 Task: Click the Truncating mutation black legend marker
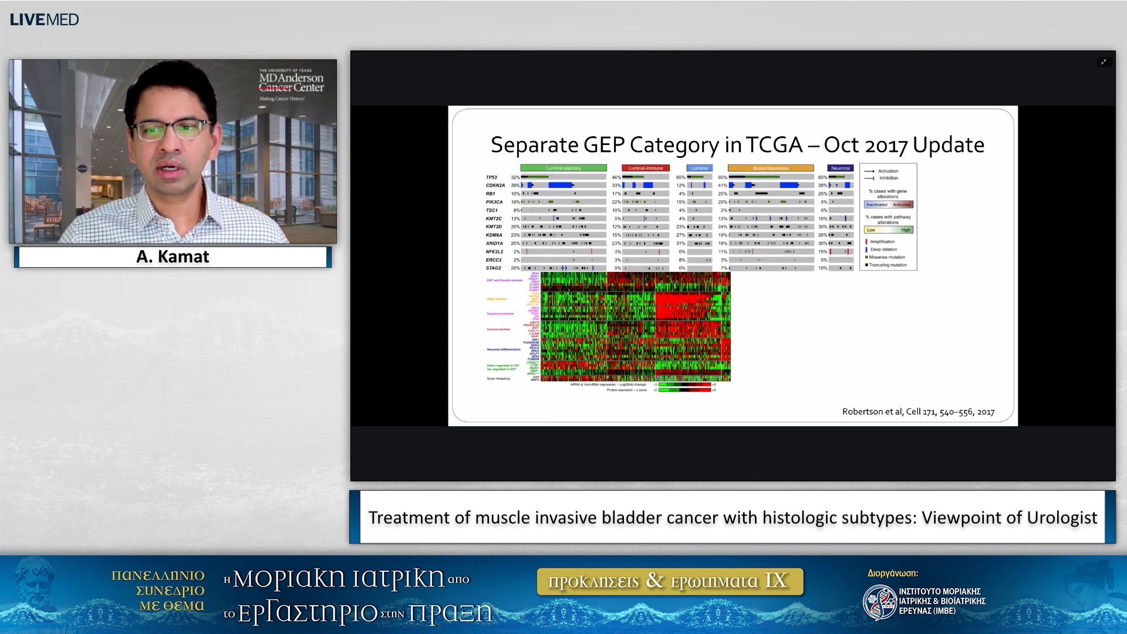866,265
